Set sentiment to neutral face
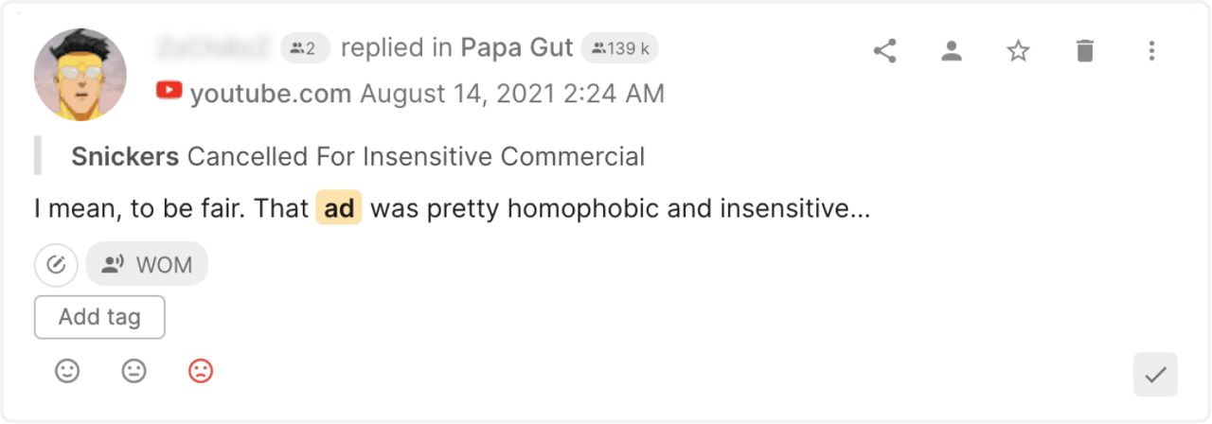Image resolution: width=1212 pixels, height=424 pixels. pyautogui.click(x=134, y=372)
